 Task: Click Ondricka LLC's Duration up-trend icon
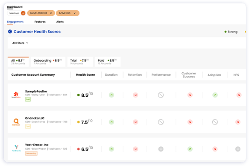111,122
